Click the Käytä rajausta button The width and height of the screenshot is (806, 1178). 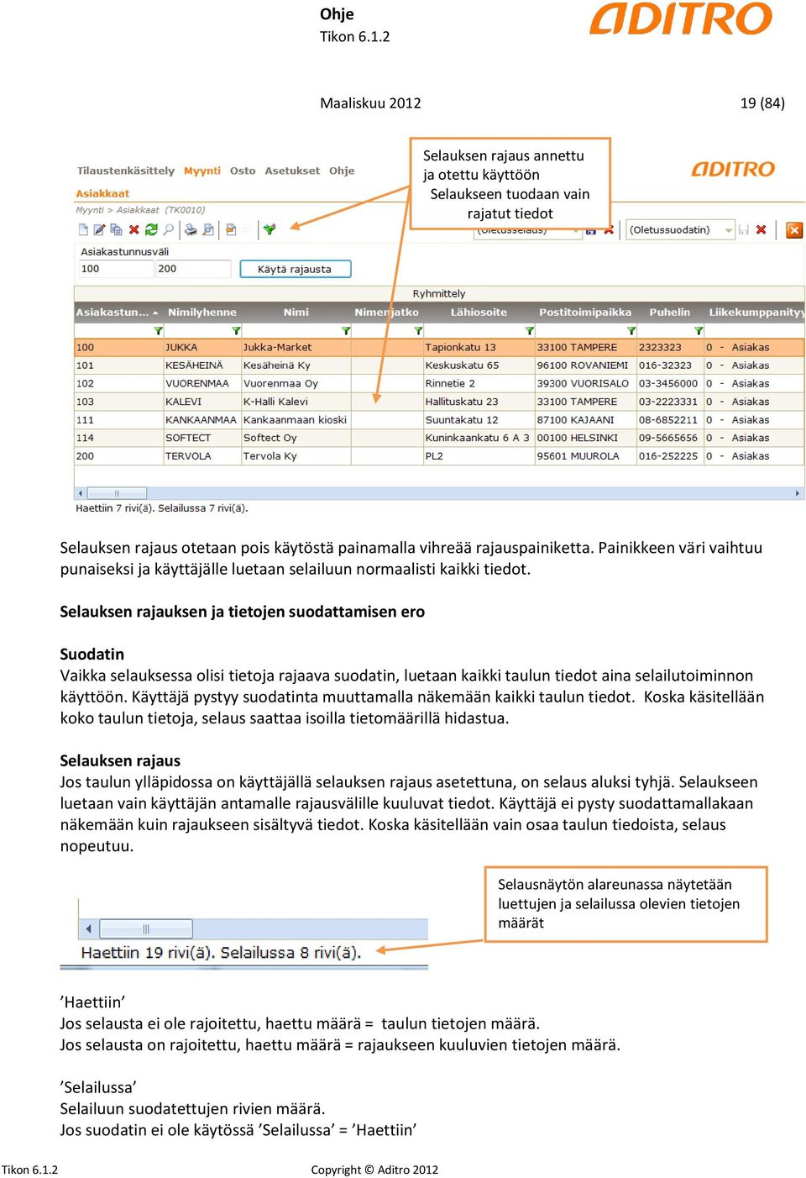point(295,270)
